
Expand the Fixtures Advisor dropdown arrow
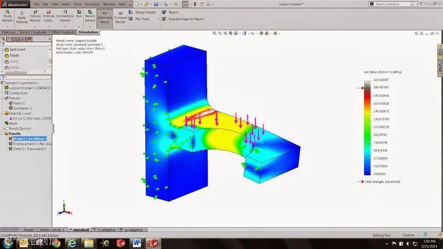tap(35, 27)
